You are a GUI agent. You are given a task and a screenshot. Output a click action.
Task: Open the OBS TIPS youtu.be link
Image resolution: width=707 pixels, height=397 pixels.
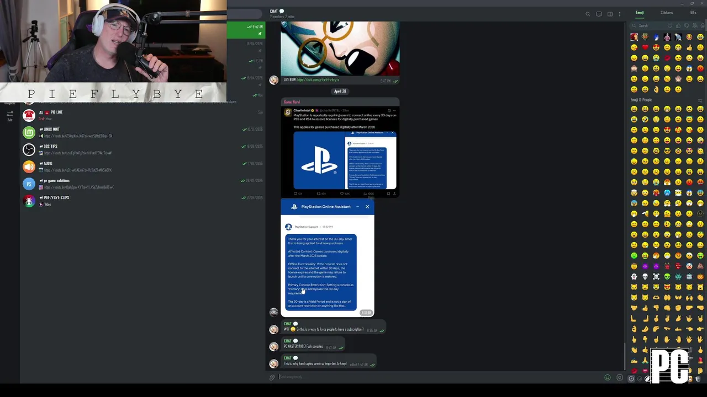coord(77,153)
